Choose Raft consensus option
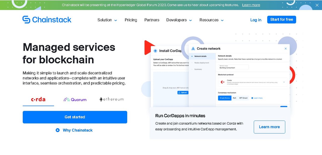 [234, 98]
